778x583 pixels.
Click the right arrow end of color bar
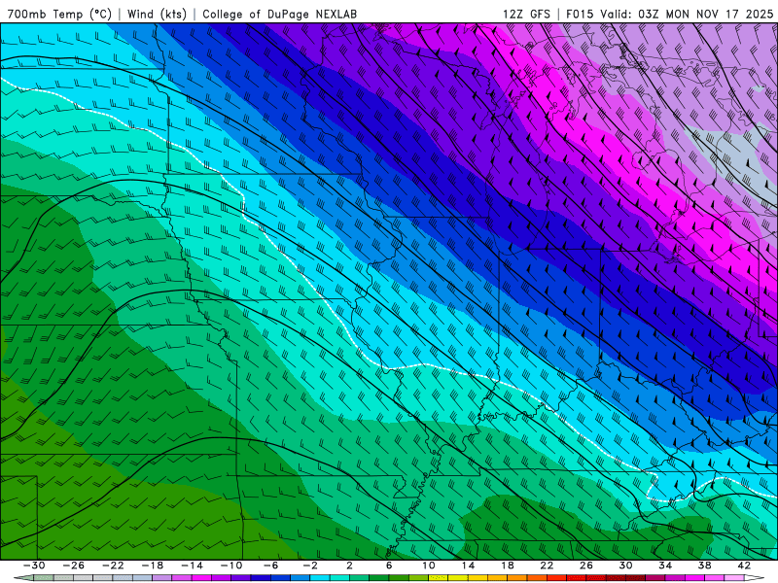tap(755, 577)
